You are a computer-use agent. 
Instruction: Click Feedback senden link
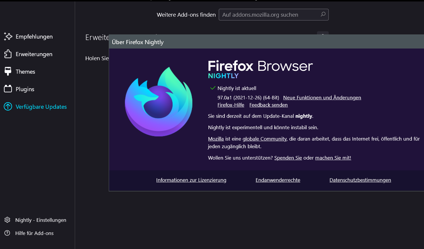coord(268,105)
